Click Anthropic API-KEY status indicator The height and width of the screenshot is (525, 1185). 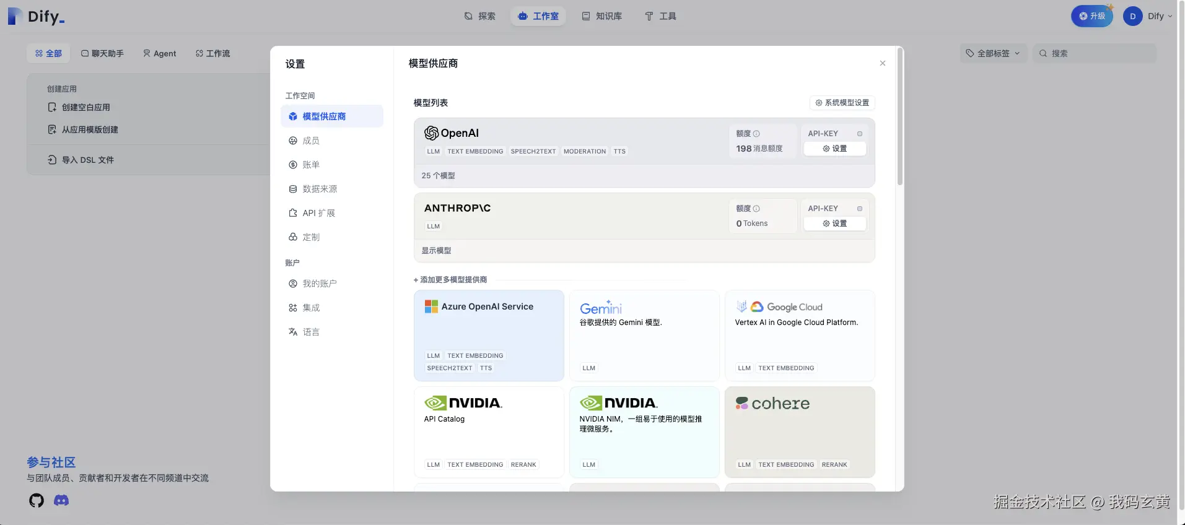[859, 209]
